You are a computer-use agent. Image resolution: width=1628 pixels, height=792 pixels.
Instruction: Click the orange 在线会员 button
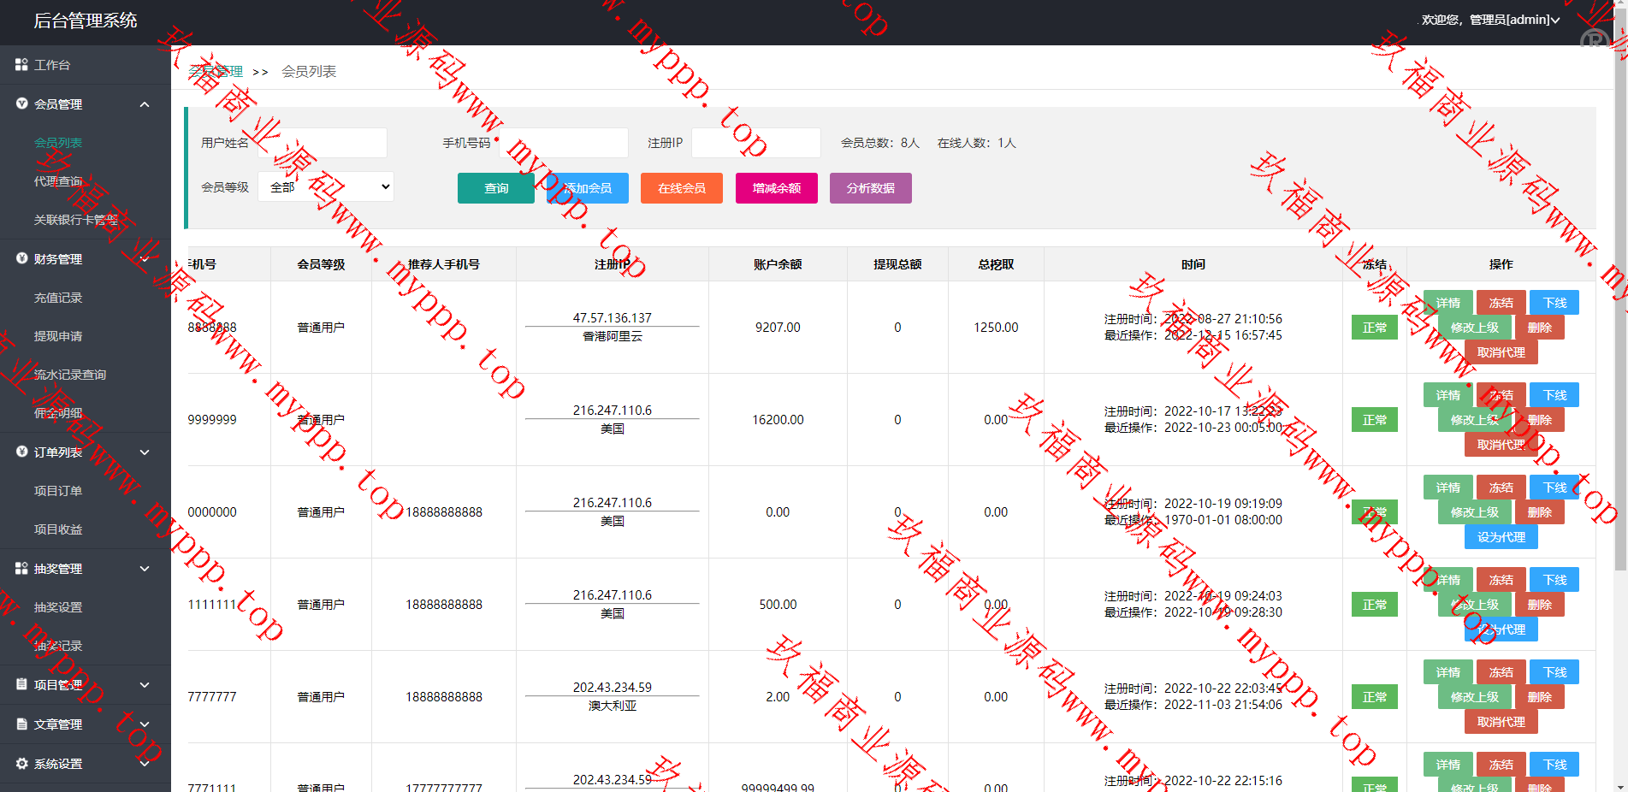point(681,188)
